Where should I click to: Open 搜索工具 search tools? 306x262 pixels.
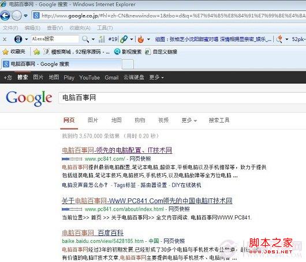coord(219,120)
